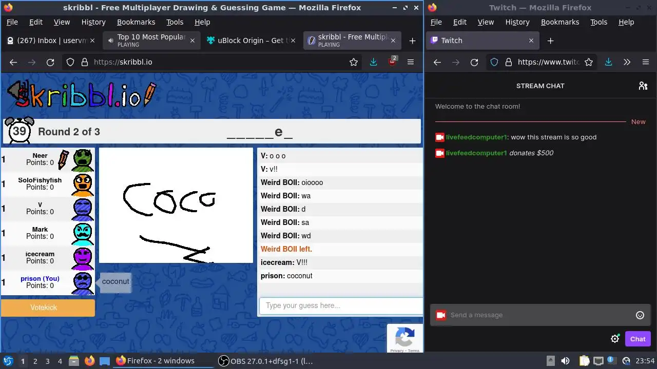Click 'Weird BOII left.' chat message
The image size is (657, 369).
286,249
